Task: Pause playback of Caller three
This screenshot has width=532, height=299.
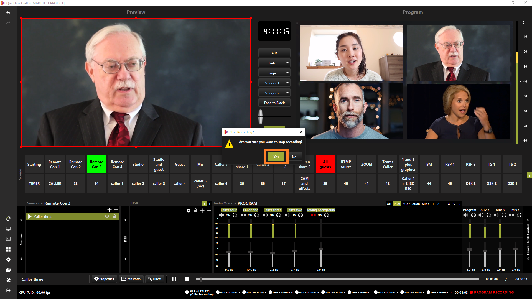Action: click(x=174, y=279)
